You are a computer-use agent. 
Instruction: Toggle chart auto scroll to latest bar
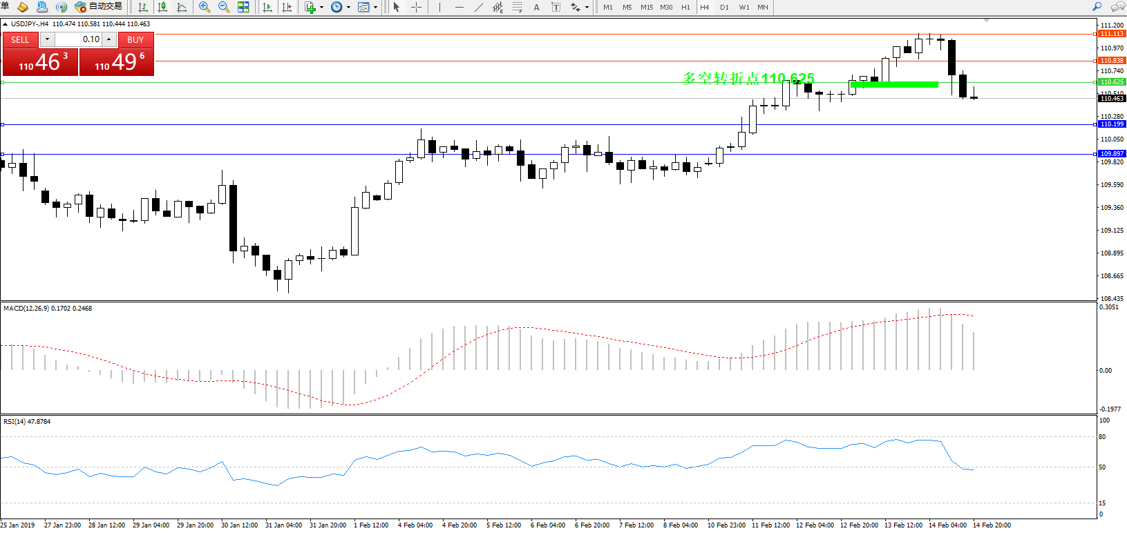(x=267, y=7)
